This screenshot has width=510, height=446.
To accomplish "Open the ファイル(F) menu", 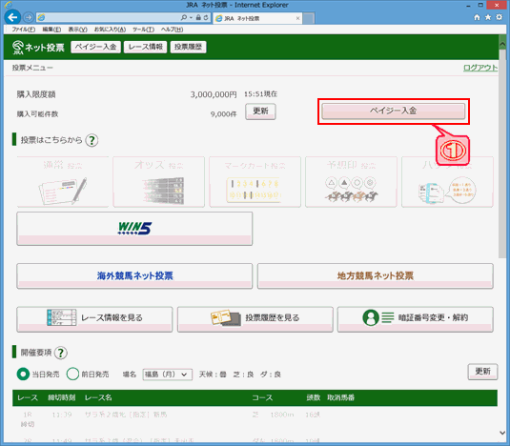I will [x=24, y=30].
